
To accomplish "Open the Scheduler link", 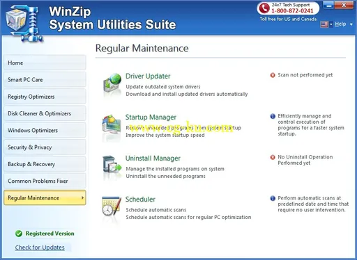I will [140, 200].
